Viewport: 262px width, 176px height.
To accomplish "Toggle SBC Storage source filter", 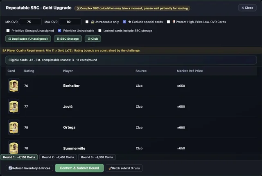I will (68, 39).
